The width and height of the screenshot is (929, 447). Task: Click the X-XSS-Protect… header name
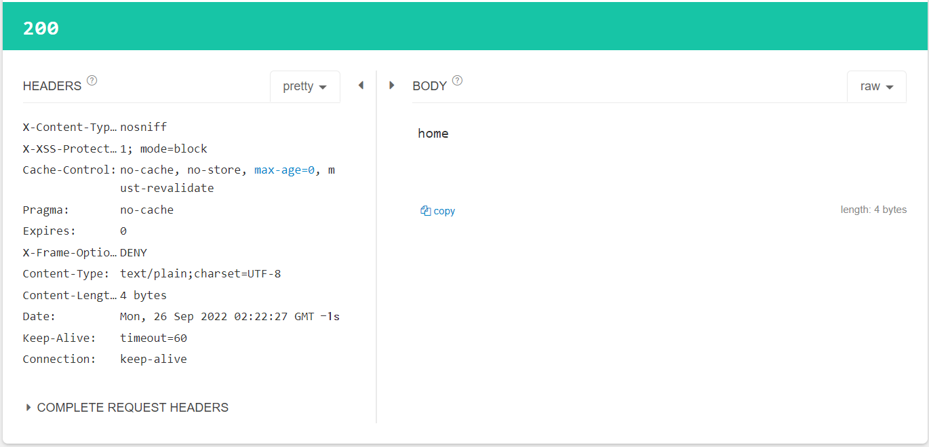[x=69, y=149]
